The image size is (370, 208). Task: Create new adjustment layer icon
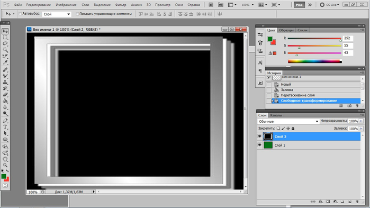pyautogui.click(x=335, y=202)
